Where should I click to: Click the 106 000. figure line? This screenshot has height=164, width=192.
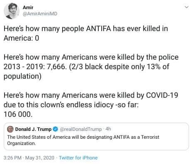(x=18, y=114)
